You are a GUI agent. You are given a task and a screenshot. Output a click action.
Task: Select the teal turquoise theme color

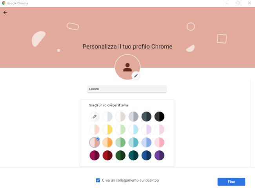pyautogui.click(x=133, y=143)
